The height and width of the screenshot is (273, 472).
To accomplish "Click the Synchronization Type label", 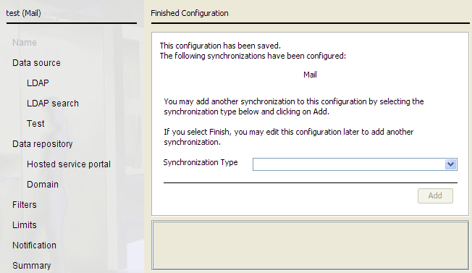I will pos(201,162).
